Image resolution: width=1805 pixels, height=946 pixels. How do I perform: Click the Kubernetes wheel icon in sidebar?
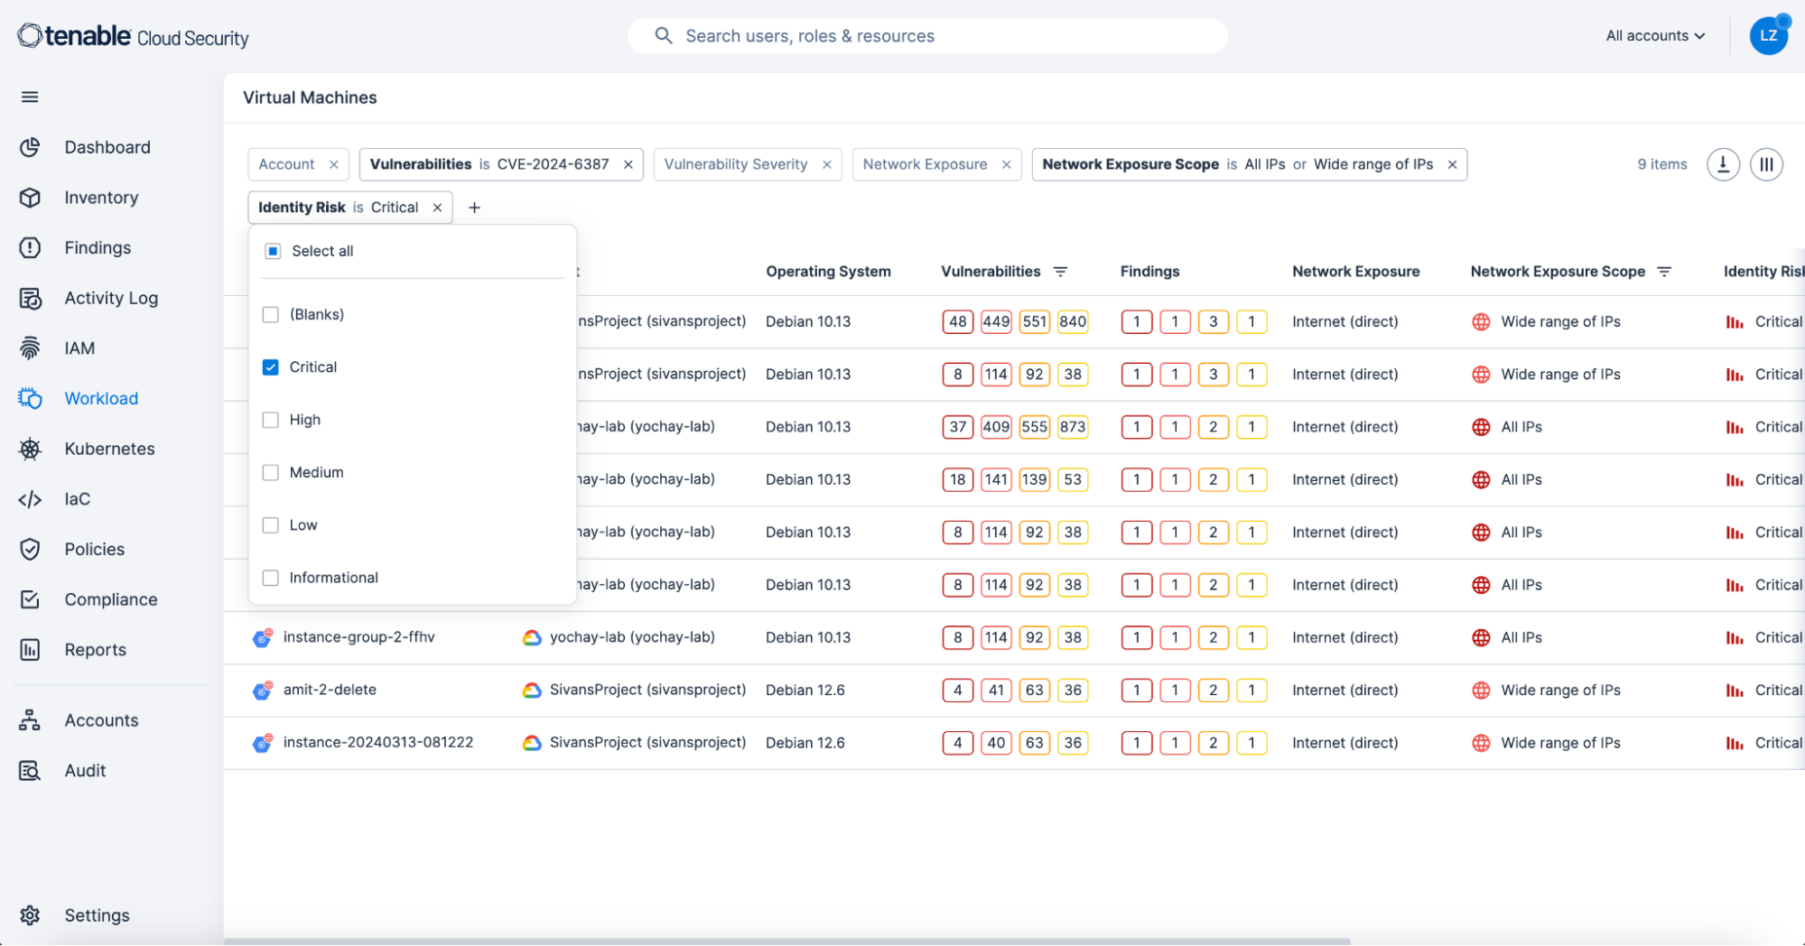click(x=30, y=449)
